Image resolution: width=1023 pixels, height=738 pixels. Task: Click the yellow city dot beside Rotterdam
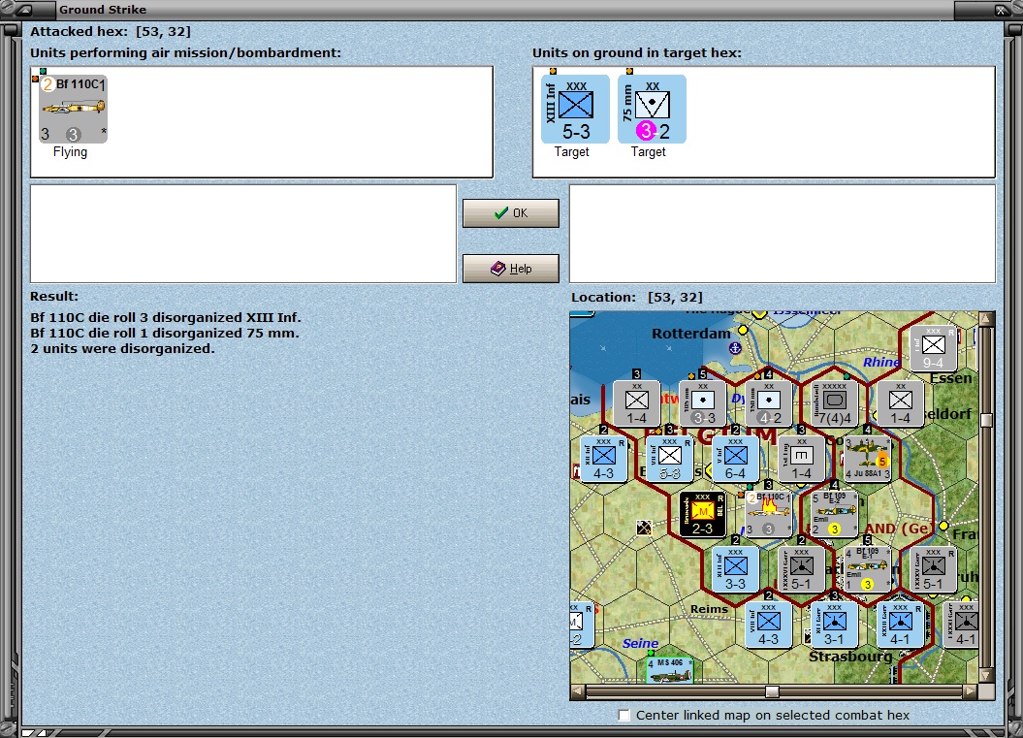743,330
